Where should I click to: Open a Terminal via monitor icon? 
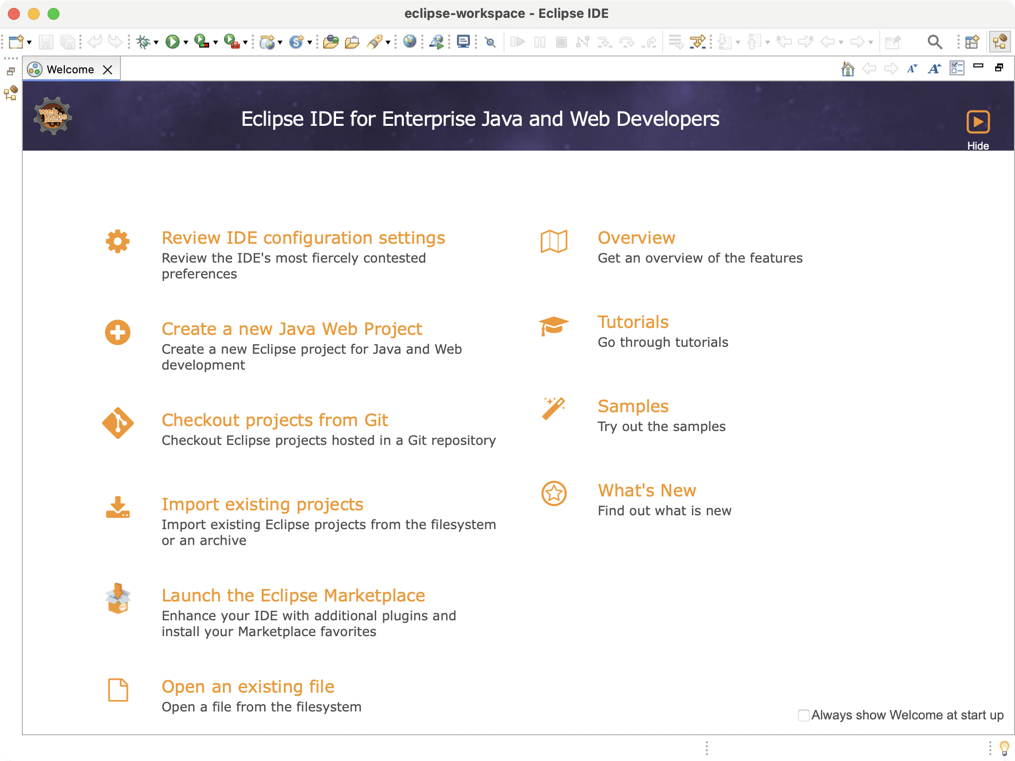(463, 41)
